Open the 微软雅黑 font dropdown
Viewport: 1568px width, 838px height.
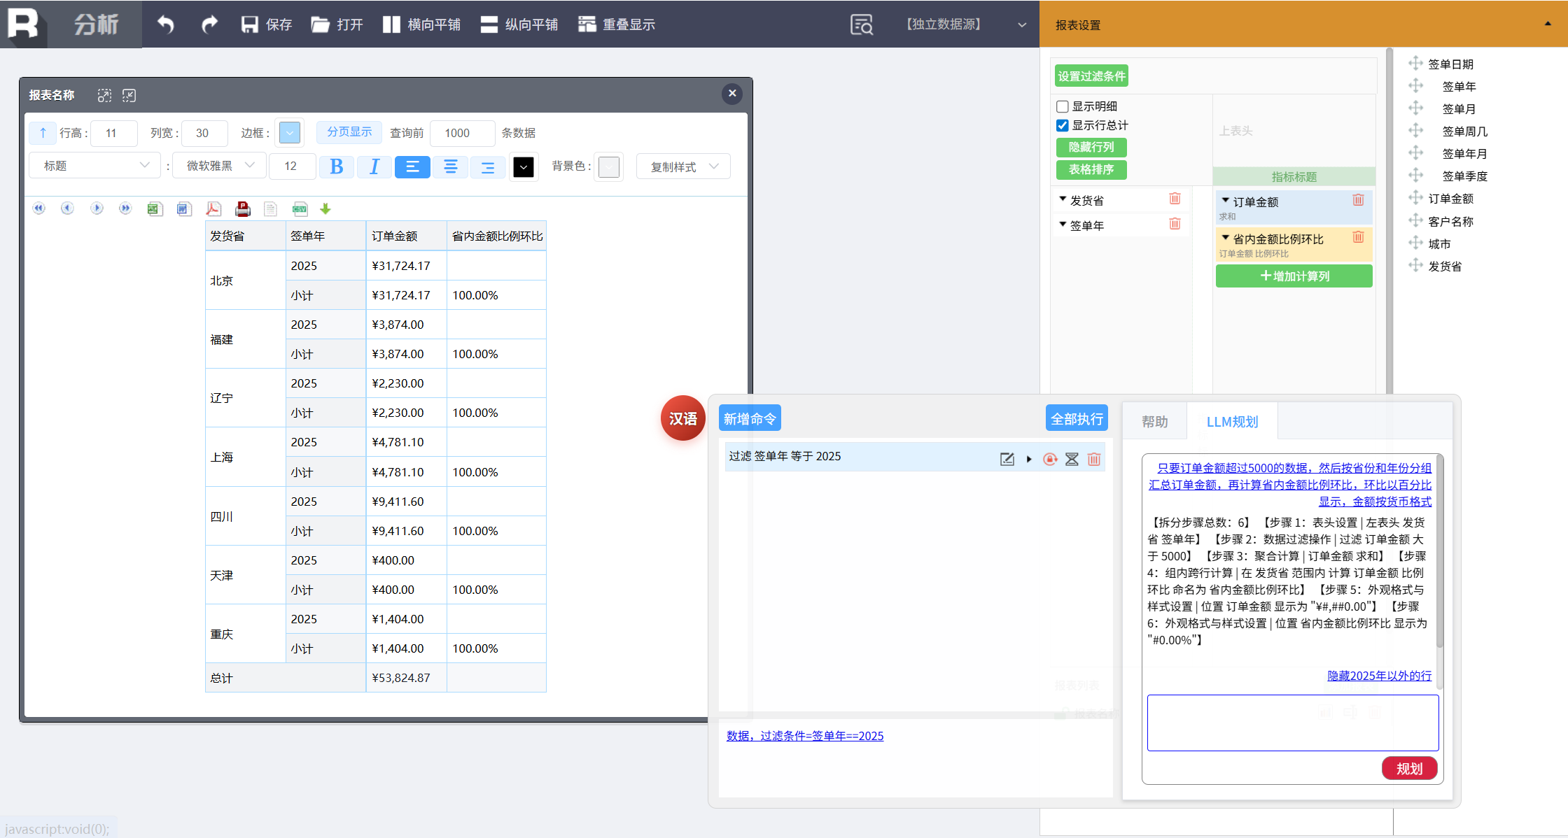point(219,166)
